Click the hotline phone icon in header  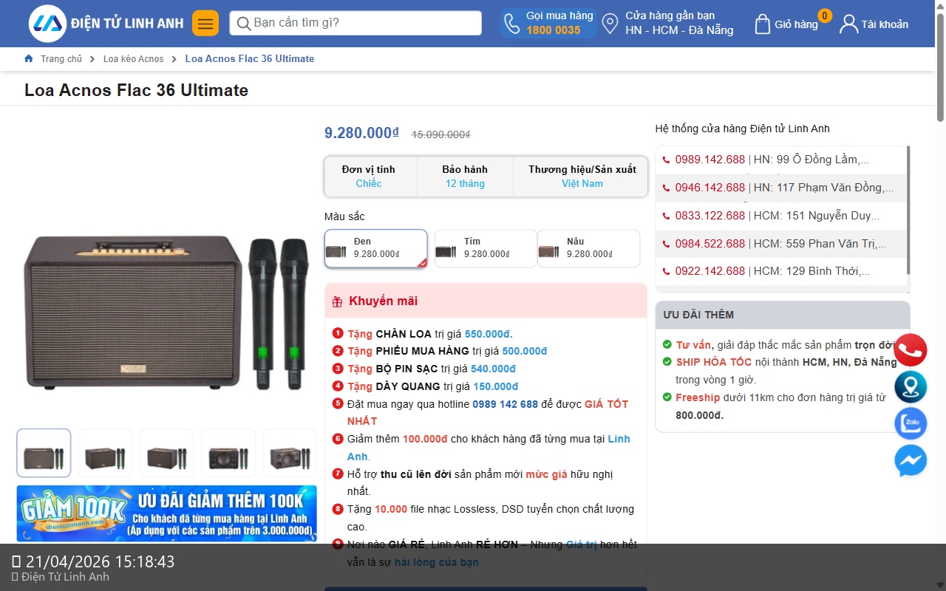tap(511, 24)
